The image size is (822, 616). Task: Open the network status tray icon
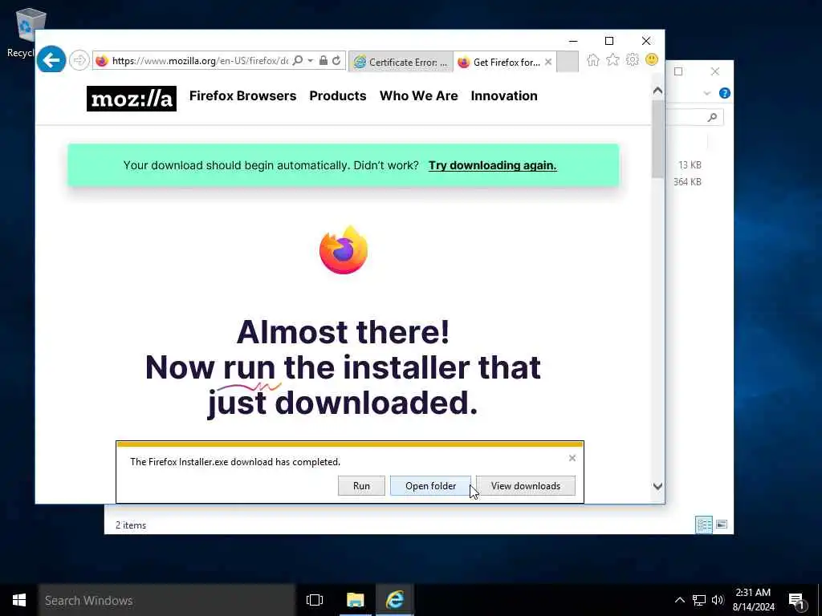(699, 600)
